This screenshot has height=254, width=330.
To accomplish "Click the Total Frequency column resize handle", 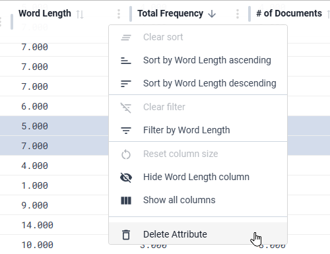I will pos(131,14).
